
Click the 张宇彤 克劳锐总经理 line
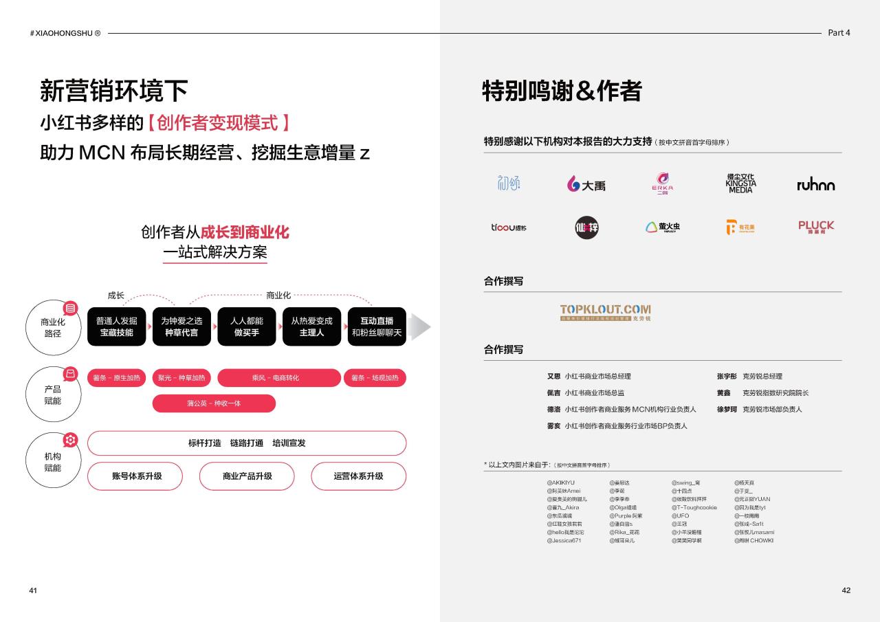(x=749, y=377)
